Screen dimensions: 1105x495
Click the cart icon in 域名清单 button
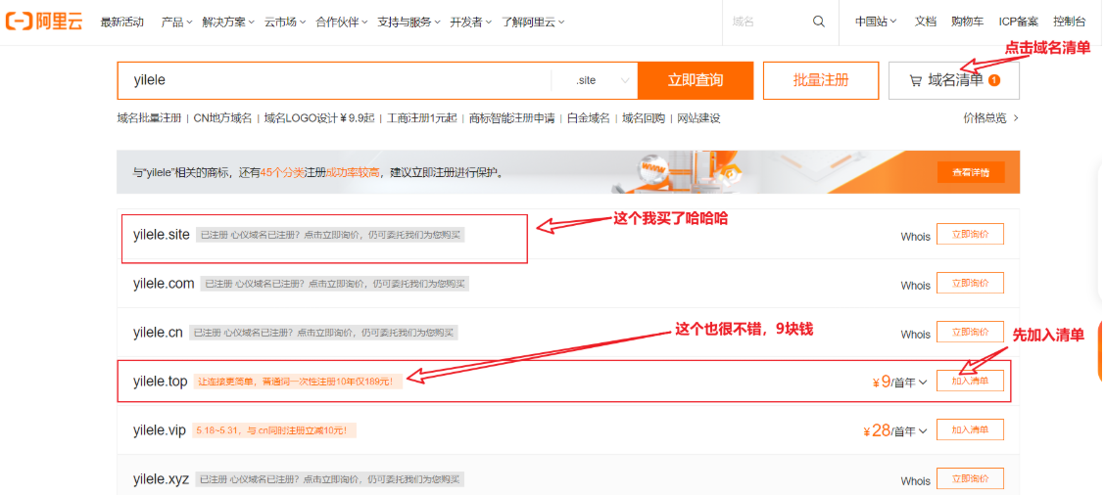(x=915, y=81)
